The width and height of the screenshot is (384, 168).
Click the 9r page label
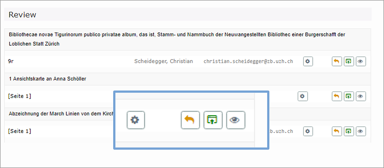click(11, 61)
